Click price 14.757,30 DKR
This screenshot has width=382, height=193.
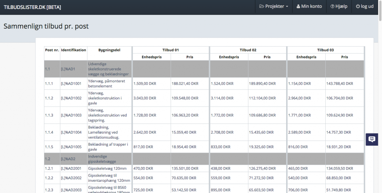click(339, 132)
